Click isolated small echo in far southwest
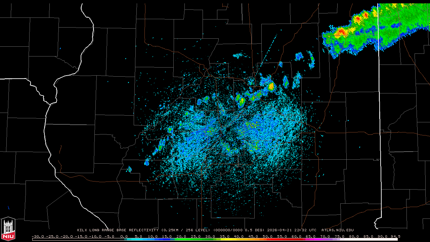The width and height of the screenshot is (430, 242). point(129,169)
